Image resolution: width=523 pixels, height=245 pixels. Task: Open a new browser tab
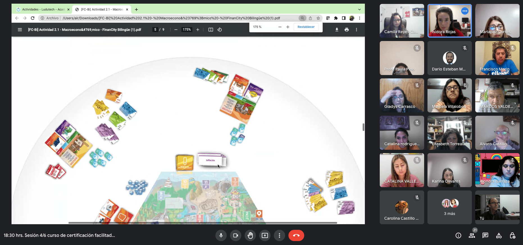click(x=136, y=9)
